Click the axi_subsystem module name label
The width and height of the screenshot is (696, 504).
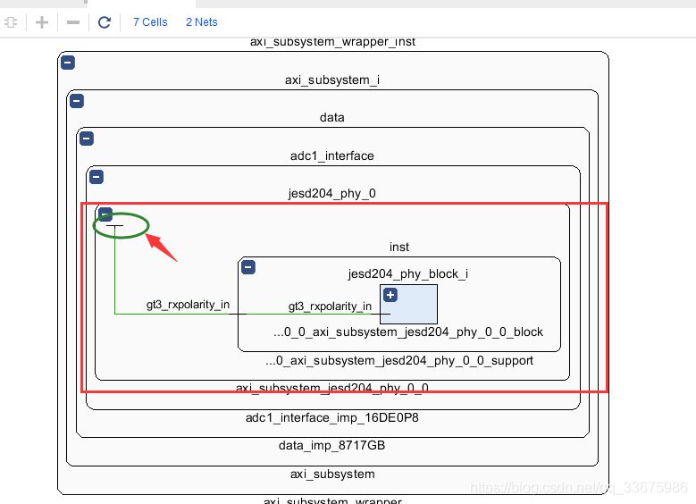point(332,475)
